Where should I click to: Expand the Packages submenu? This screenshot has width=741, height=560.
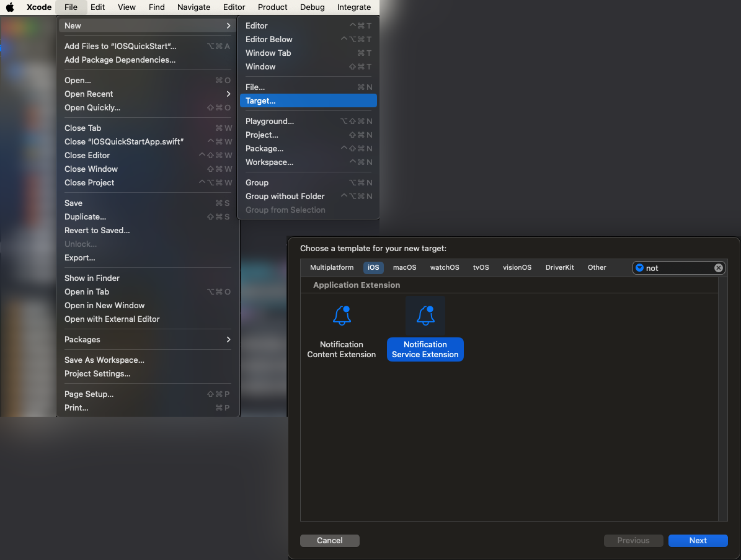pos(228,339)
